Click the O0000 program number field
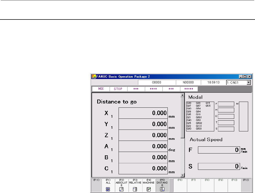The image size is (255, 193). coord(157,82)
